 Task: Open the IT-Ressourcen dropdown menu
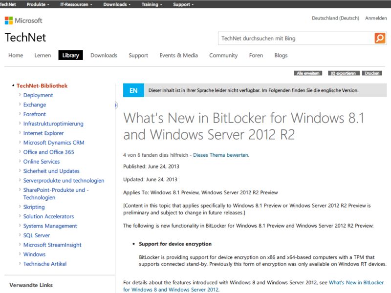[76, 4]
